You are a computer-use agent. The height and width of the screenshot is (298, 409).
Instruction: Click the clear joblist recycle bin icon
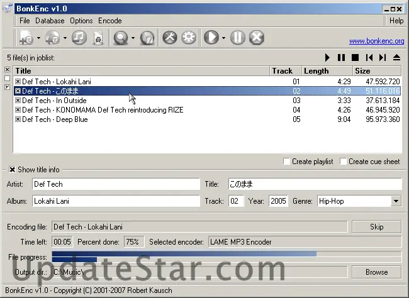[98, 38]
